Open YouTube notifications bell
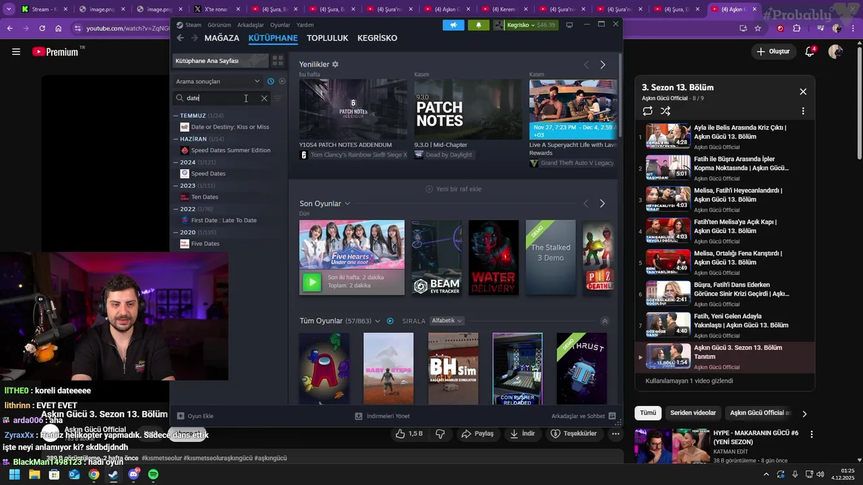This screenshot has width=863, height=485. pyautogui.click(x=810, y=52)
